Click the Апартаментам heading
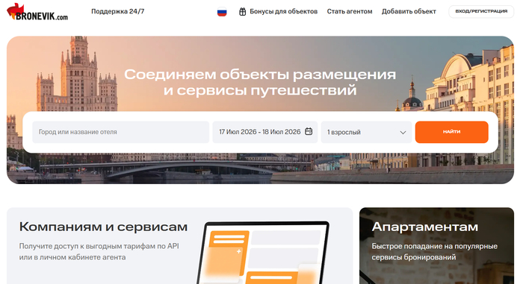 click(424, 227)
